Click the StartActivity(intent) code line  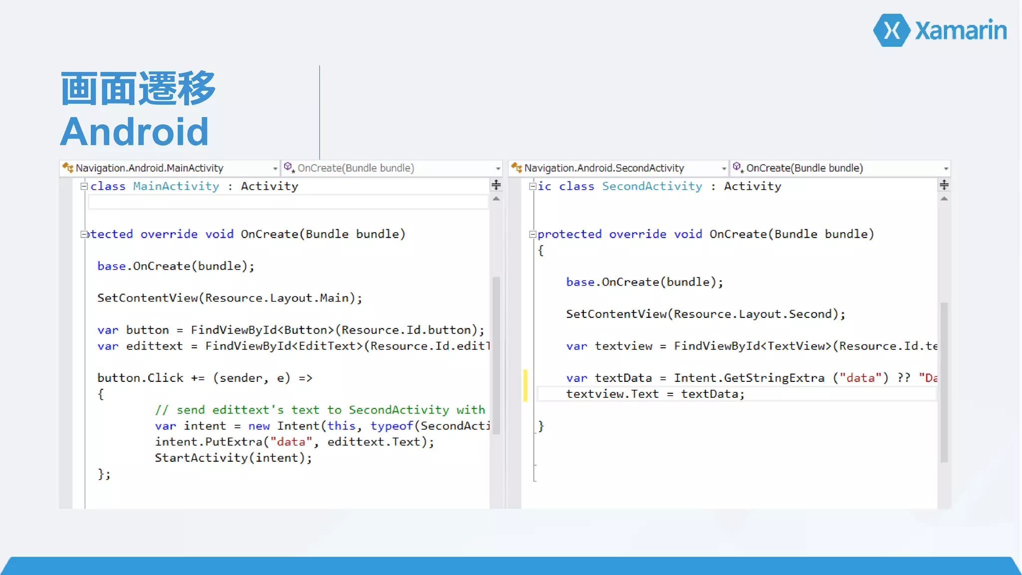click(x=233, y=458)
